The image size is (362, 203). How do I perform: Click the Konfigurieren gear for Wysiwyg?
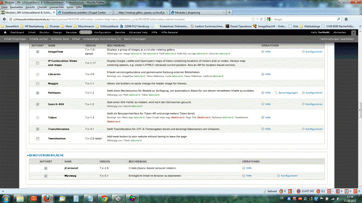coord(279,176)
